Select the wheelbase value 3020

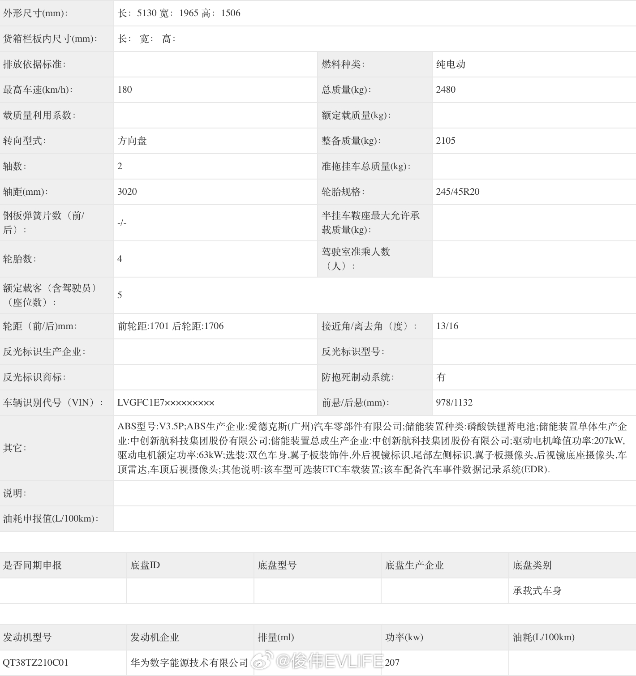127,192
